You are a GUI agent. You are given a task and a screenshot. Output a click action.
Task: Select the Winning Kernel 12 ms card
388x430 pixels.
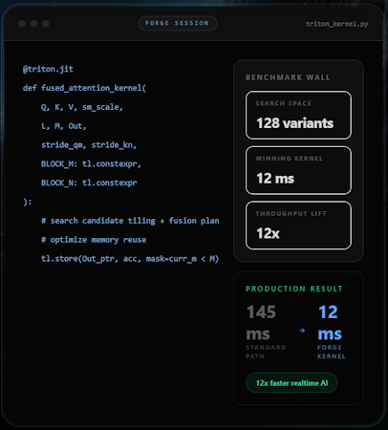298,170
